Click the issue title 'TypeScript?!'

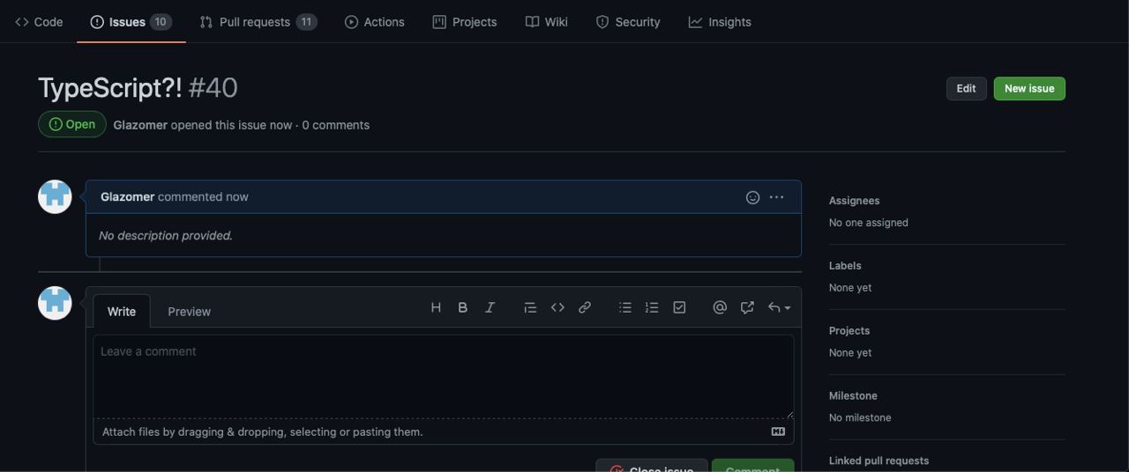click(x=110, y=88)
